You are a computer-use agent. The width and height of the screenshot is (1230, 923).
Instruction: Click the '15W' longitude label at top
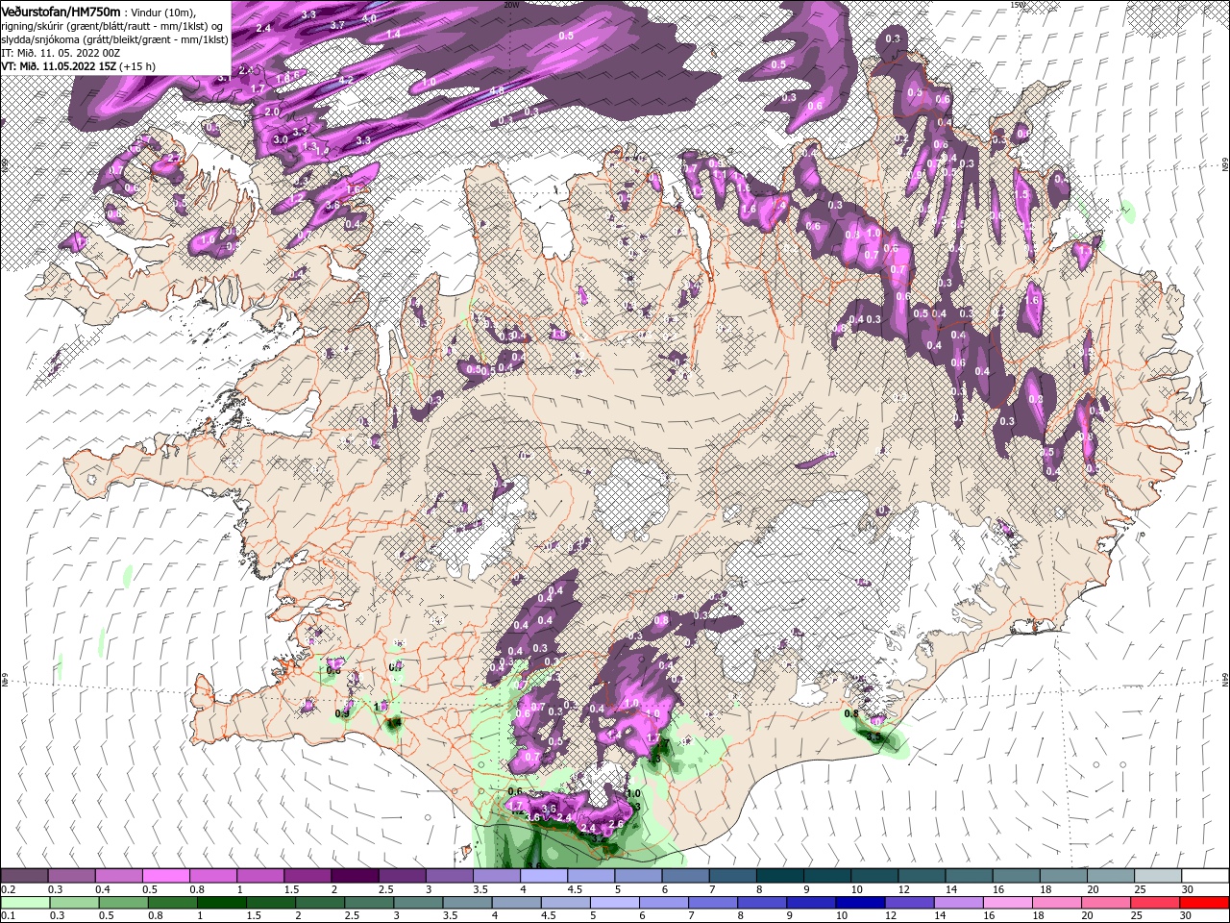point(1018,5)
